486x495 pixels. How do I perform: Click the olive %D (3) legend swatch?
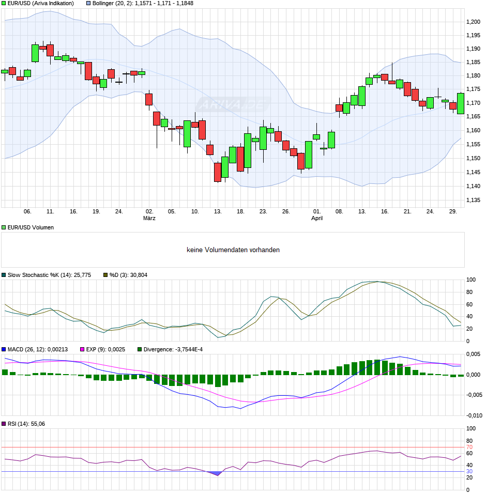pyautogui.click(x=105, y=275)
